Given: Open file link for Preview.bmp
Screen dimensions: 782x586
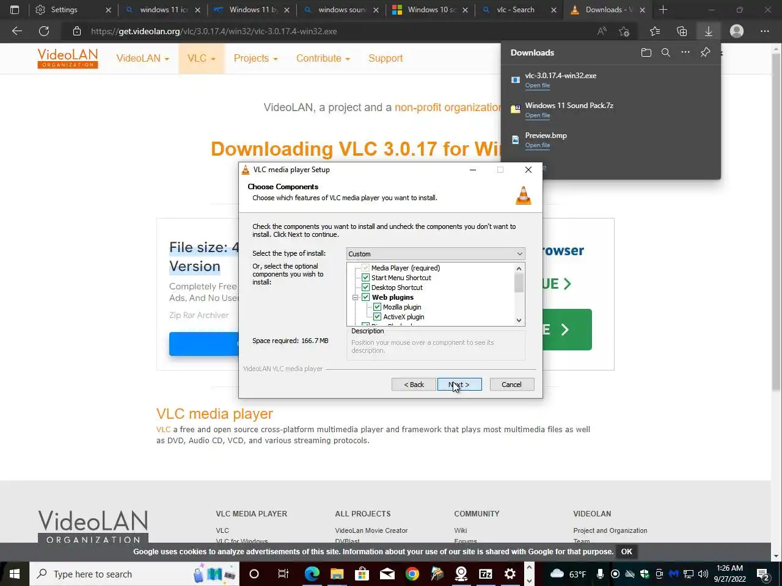Looking at the screenshot, I should 538,145.
